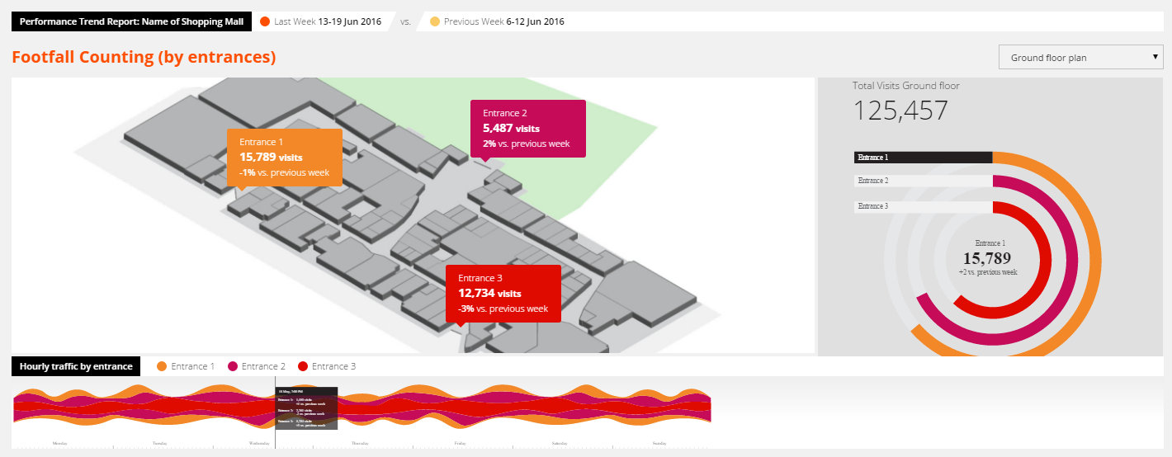Select the magenta Entrance 2 map callout

(527, 129)
